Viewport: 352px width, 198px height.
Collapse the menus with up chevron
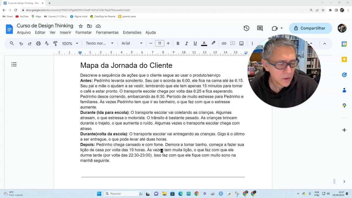point(324,43)
